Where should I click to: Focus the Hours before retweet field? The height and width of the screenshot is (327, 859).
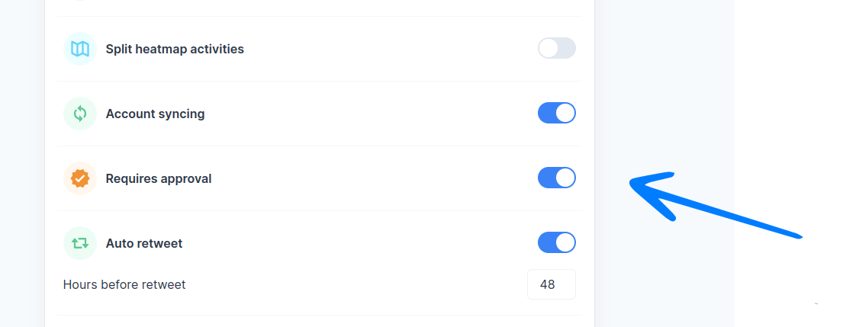[x=551, y=284]
